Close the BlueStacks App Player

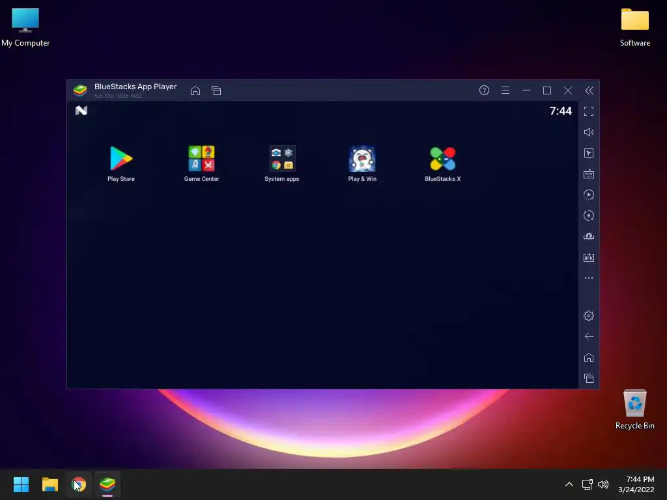pos(568,90)
